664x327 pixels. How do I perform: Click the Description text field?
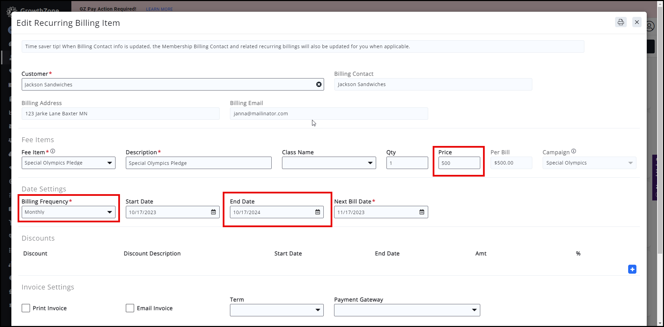coord(199,163)
